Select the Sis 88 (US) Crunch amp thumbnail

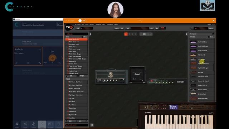(x=193, y=46)
